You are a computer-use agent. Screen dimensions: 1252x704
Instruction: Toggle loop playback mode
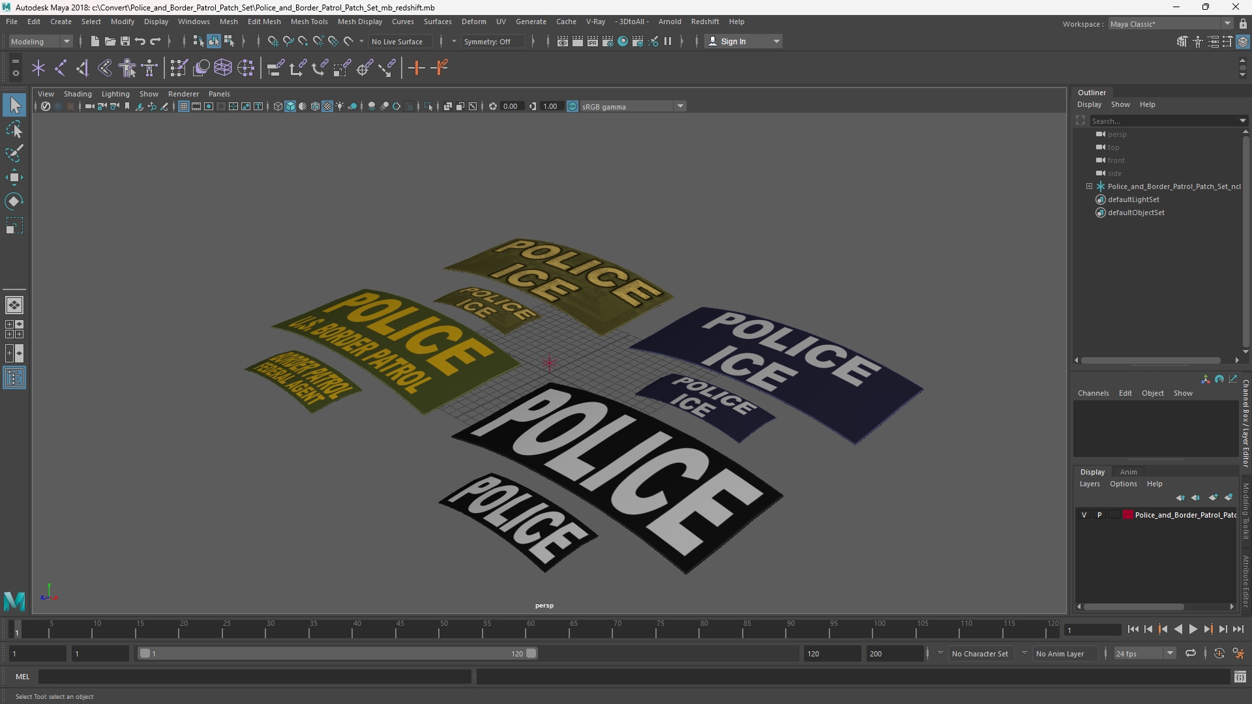pyautogui.click(x=1191, y=653)
